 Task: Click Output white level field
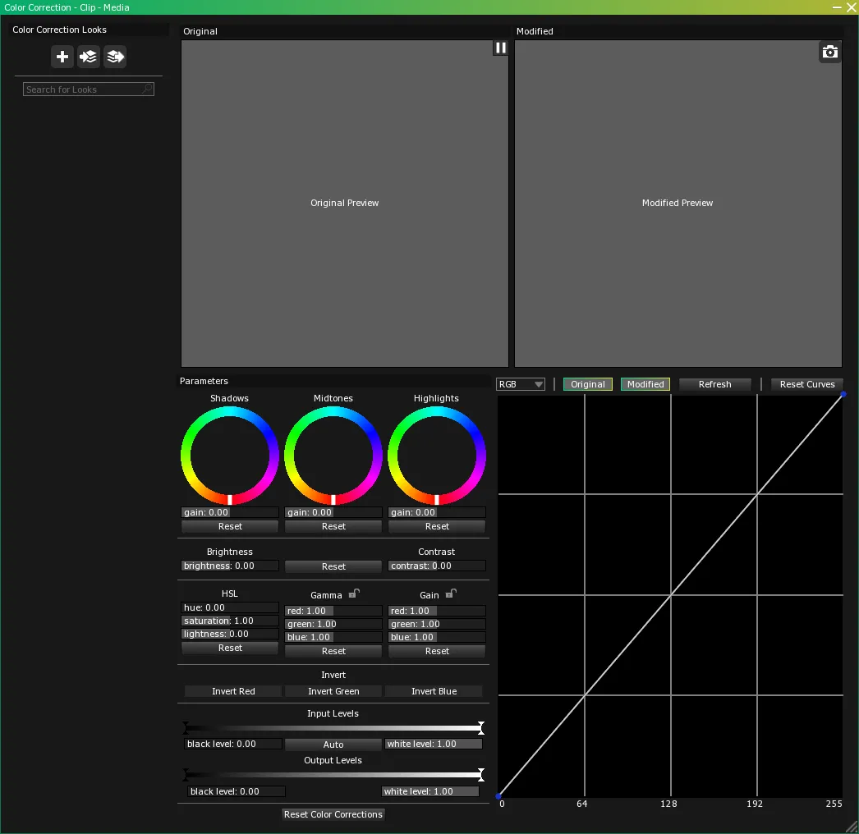pyautogui.click(x=430, y=791)
